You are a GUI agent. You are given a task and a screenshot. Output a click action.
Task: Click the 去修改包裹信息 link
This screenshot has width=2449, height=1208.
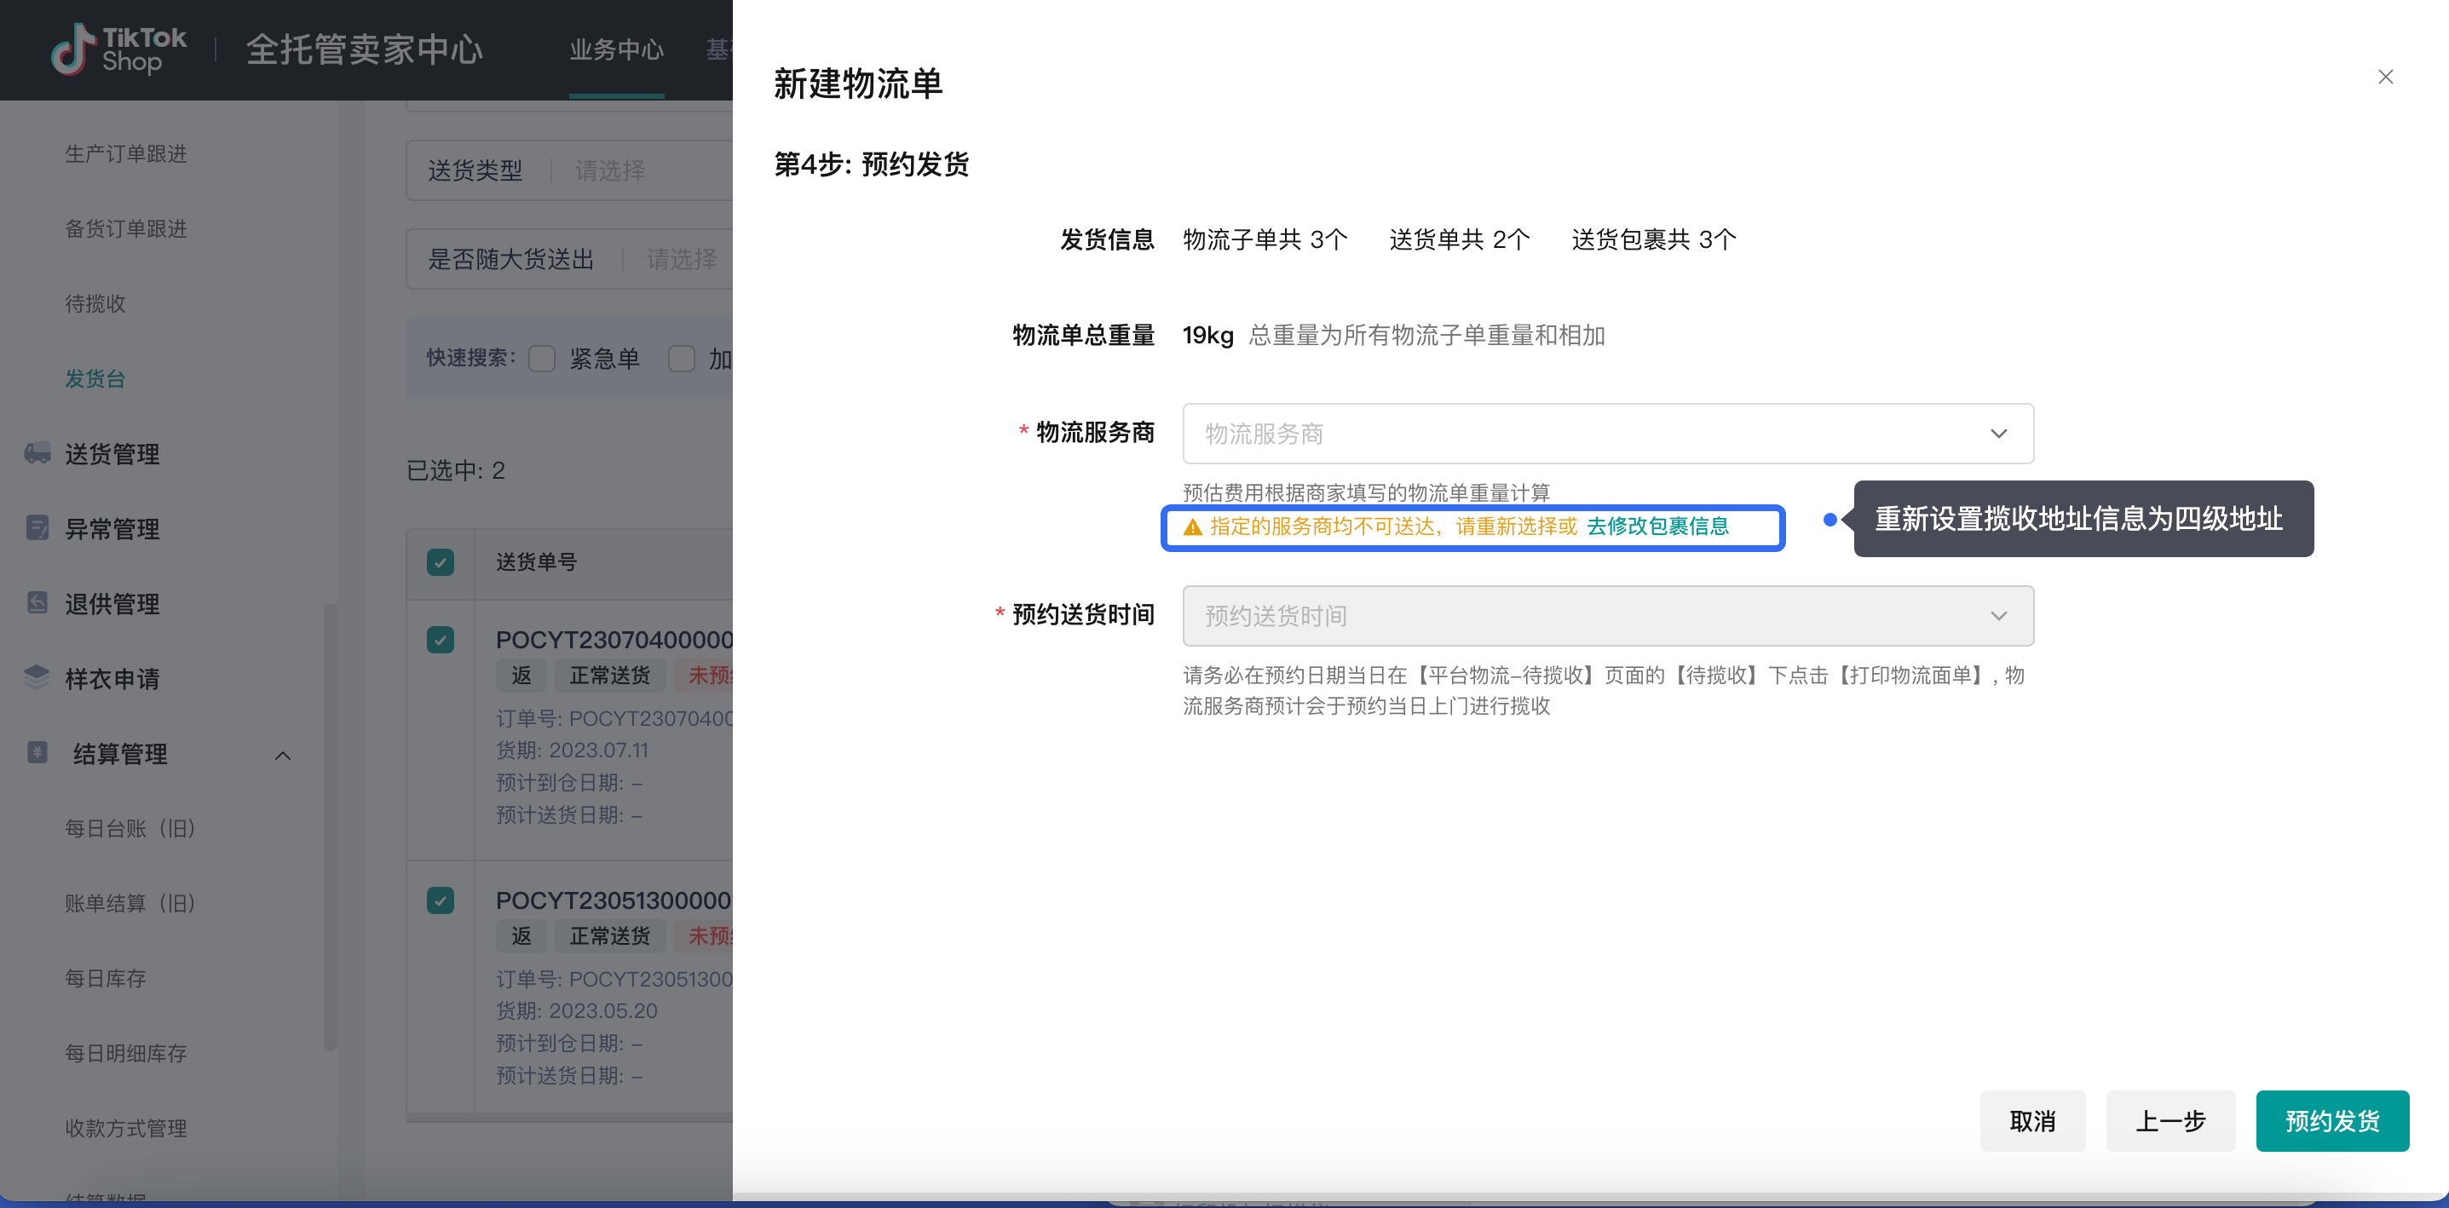pyautogui.click(x=1657, y=526)
